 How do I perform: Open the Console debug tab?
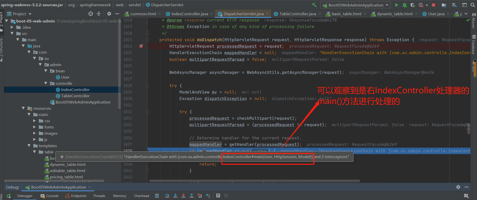pos(49,196)
